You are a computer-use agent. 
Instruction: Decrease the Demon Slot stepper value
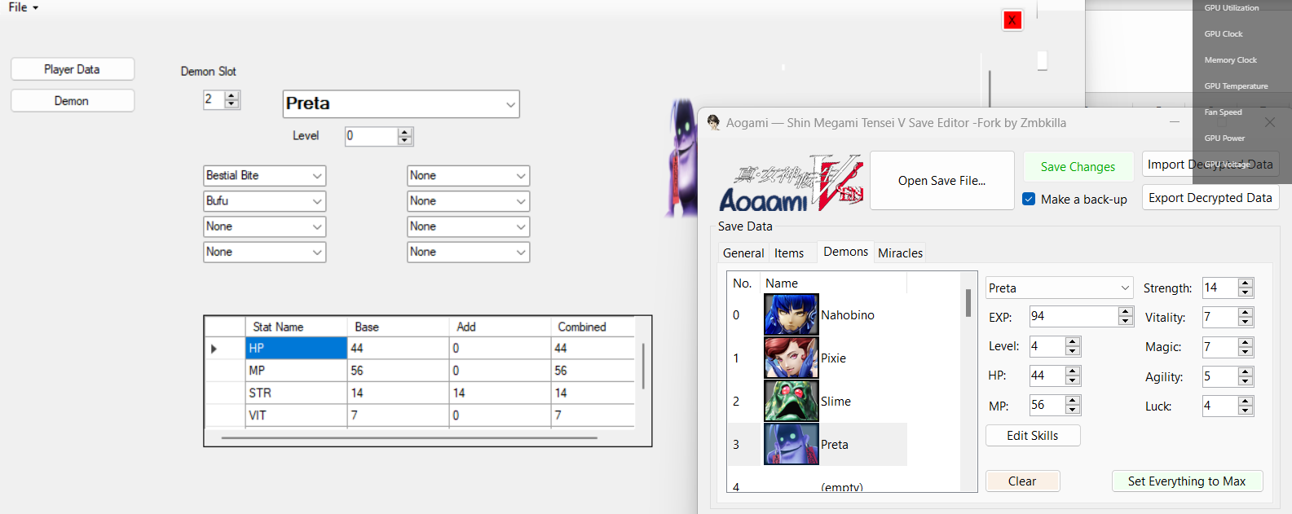[232, 103]
